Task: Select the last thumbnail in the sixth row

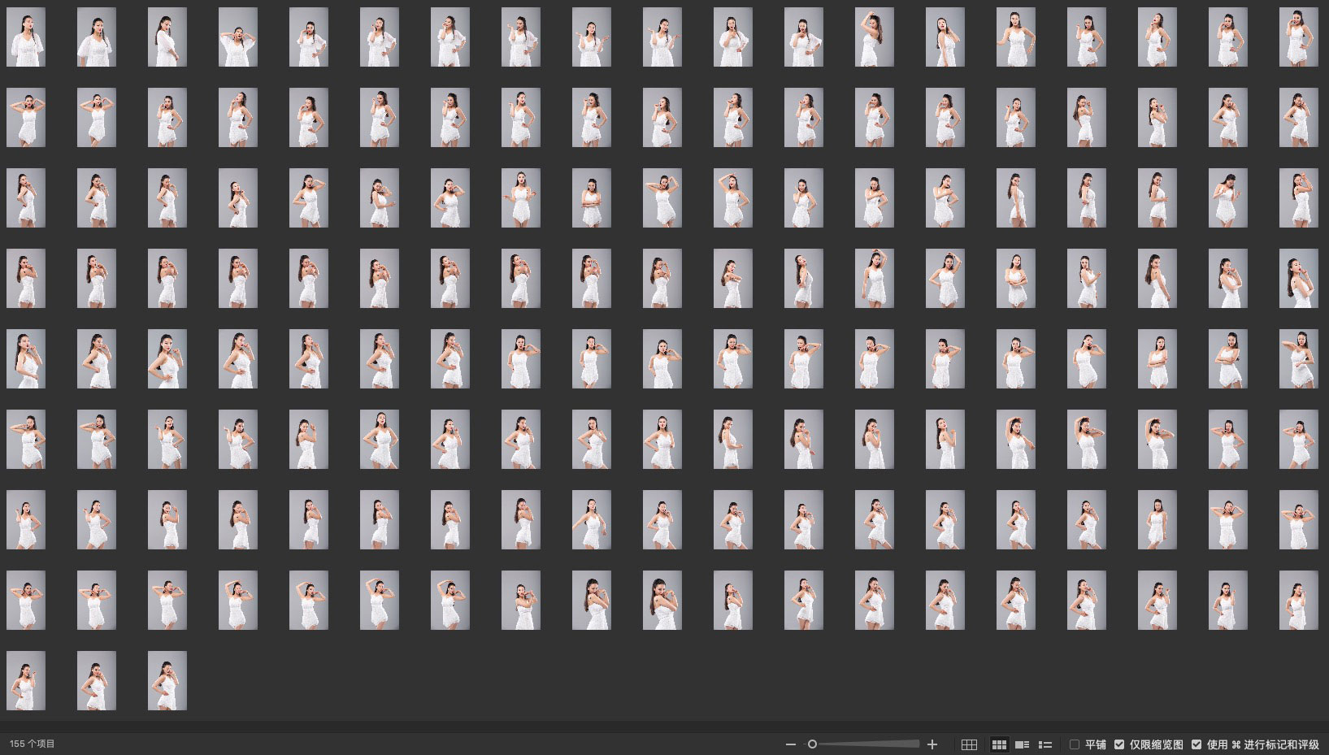Action: click(1298, 440)
